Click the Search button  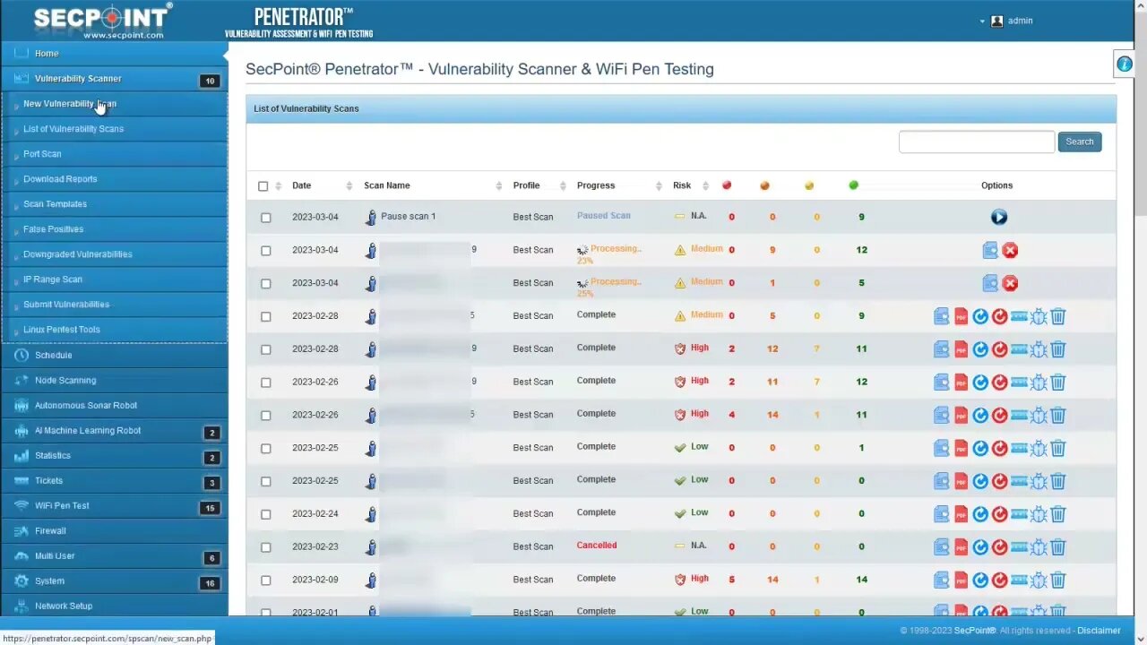point(1079,142)
